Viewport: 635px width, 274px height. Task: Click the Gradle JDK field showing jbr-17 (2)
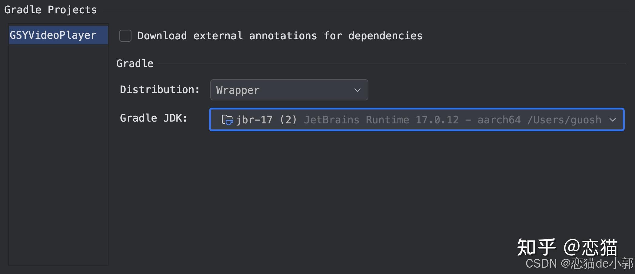point(415,119)
